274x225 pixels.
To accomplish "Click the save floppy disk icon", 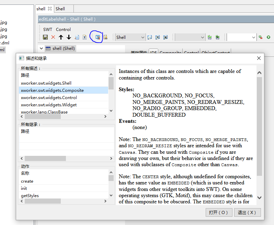I will click(45, 37).
